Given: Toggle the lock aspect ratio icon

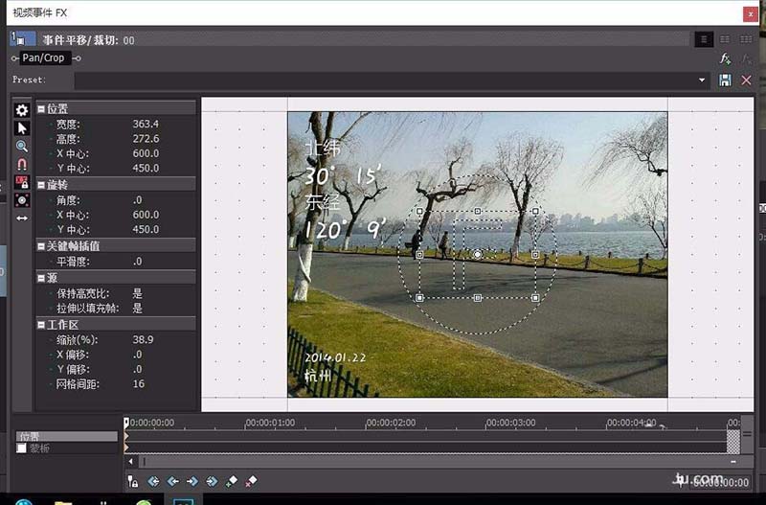Looking at the screenshot, I should (21, 182).
